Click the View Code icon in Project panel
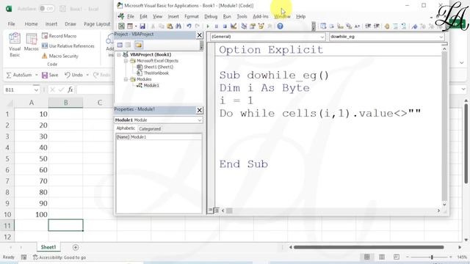470x264 pixels. pyautogui.click(x=120, y=45)
